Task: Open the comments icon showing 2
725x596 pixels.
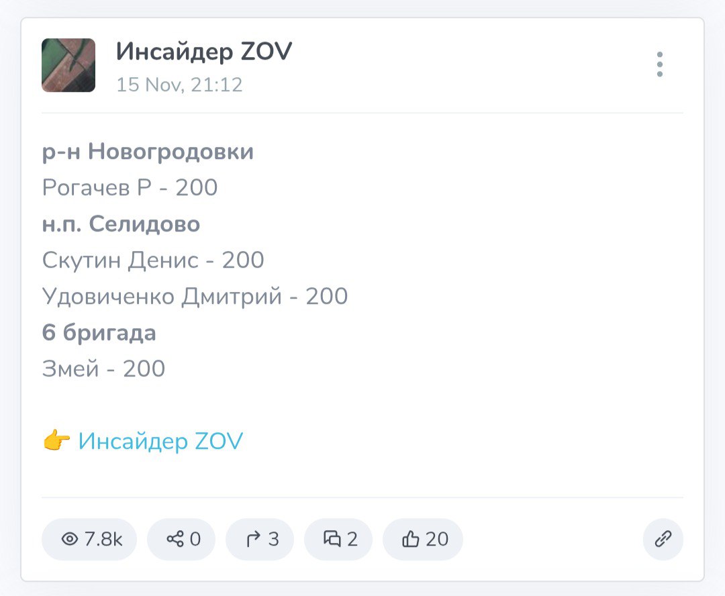Action: pos(332,539)
